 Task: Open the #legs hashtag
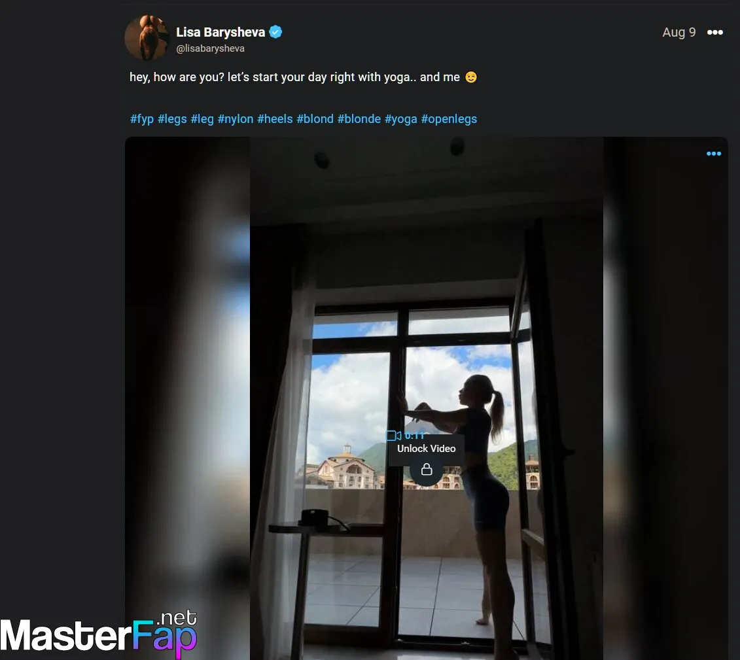[172, 119]
